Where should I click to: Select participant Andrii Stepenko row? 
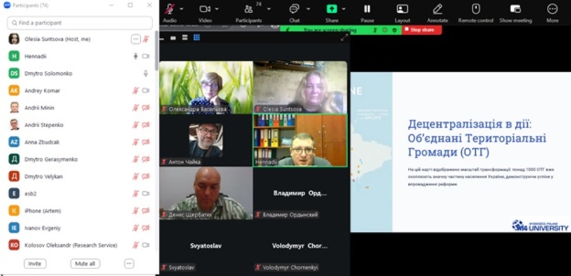click(x=80, y=125)
